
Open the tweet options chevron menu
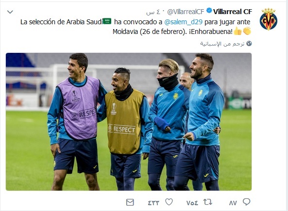pos(10,12)
